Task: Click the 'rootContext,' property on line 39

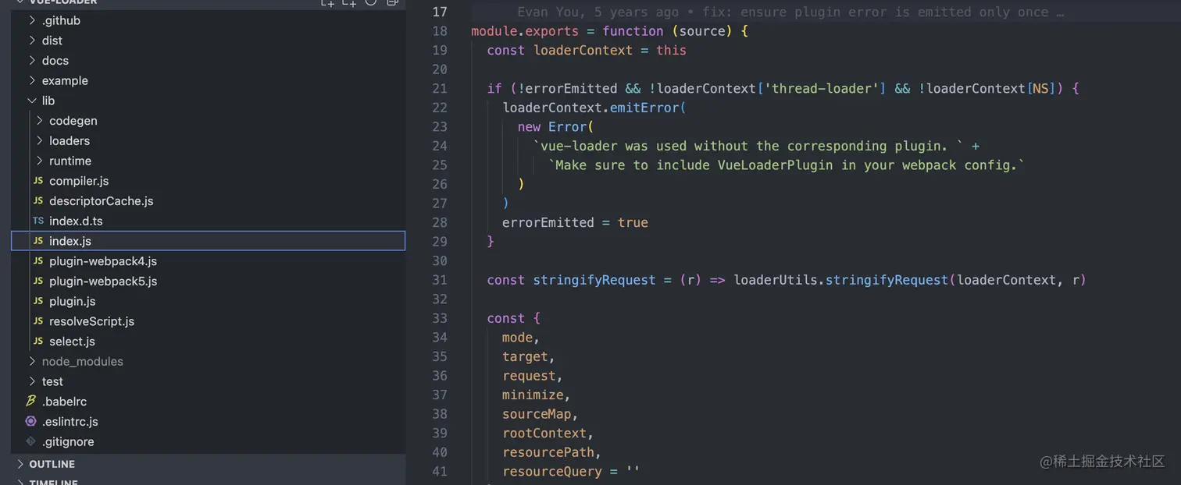Action: 548,433
